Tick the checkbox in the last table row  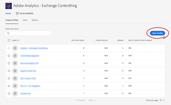coord(9,93)
